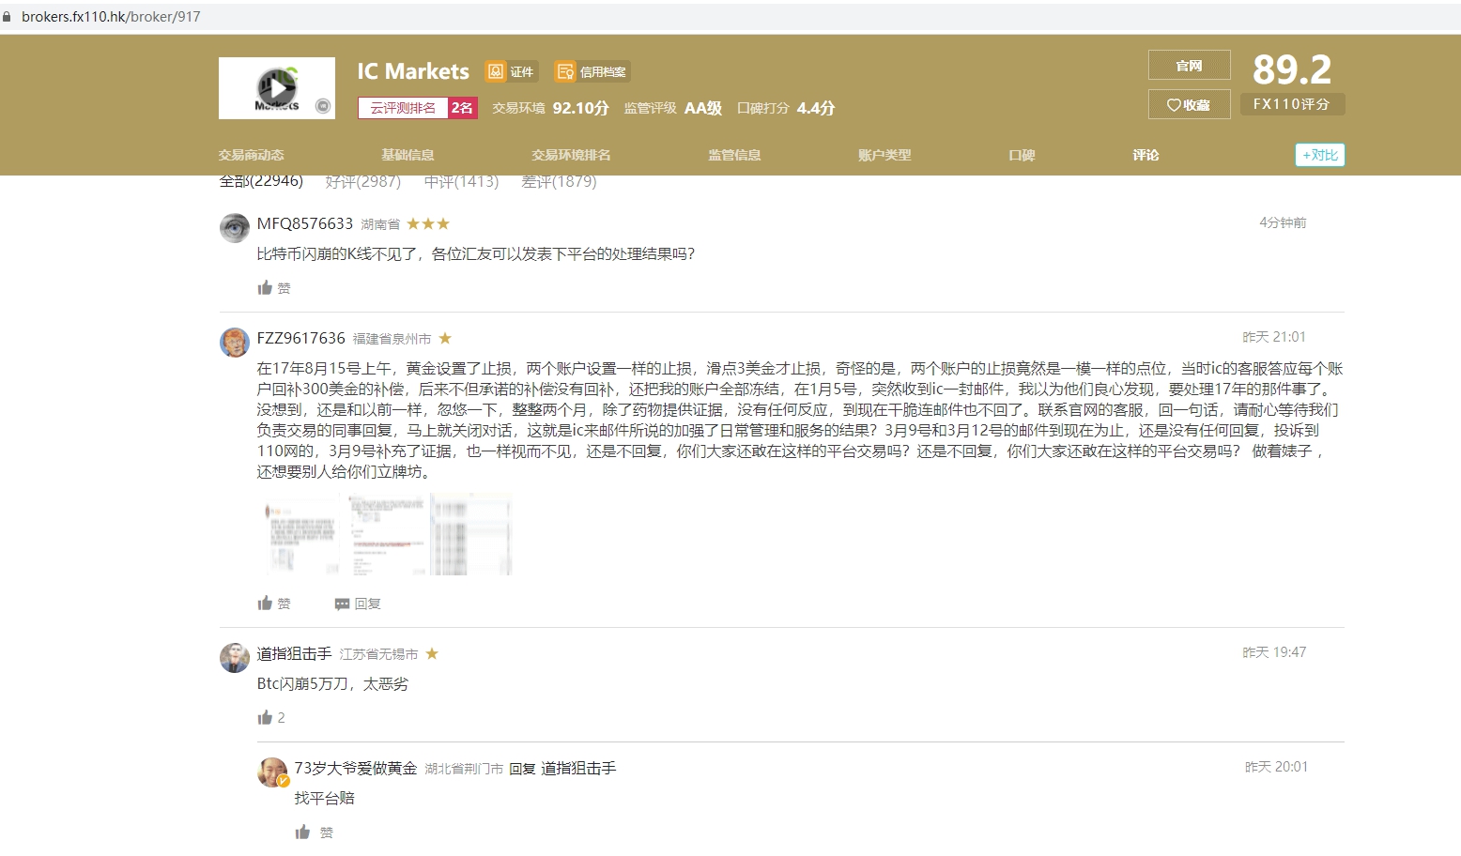
Task: Switch to the 基础信息 tab
Action: click(x=408, y=155)
